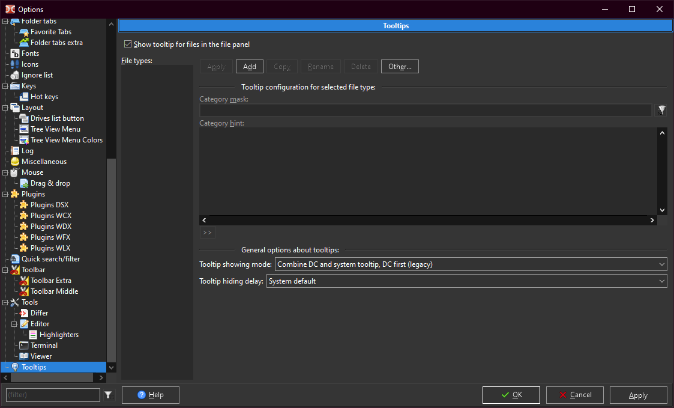The height and width of the screenshot is (408, 674).
Task: Open the Tooltip hiding delay dropdown
Action: [466, 281]
